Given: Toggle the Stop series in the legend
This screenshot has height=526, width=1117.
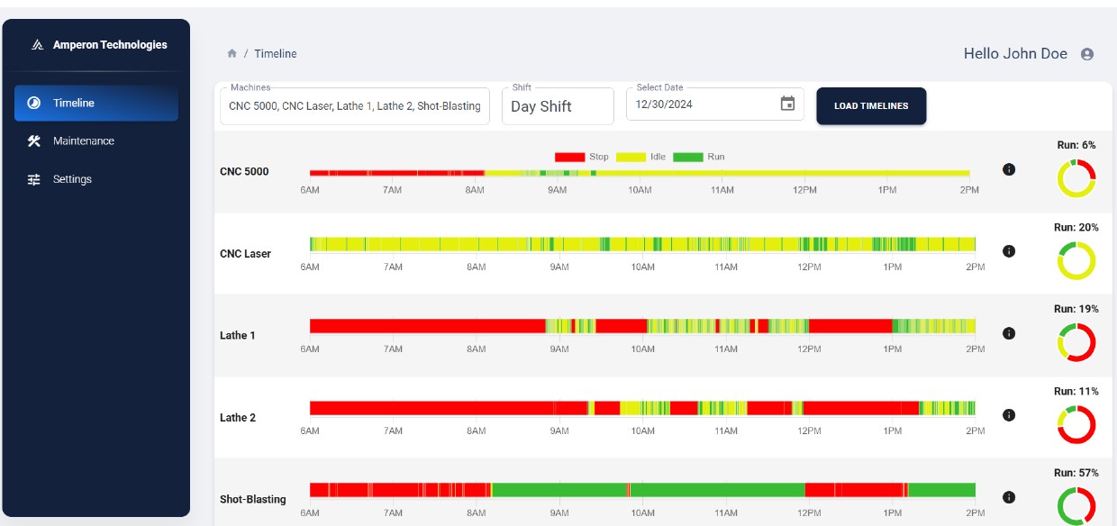Looking at the screenshot, I should coord(582,157).
